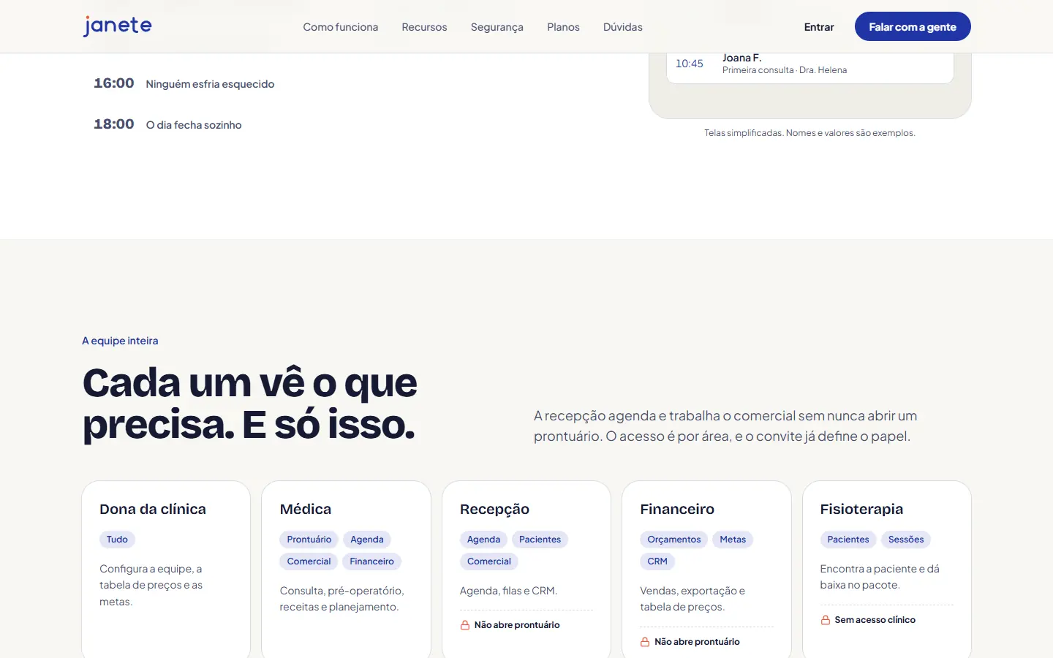1053x658 pixels.
Task: Open the Dúvidas nav link
Action: (623, 27)
